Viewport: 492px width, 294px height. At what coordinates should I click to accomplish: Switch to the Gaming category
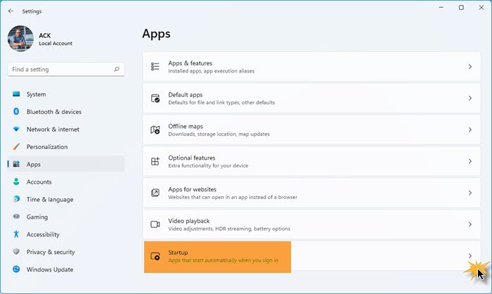pos(37,217)
